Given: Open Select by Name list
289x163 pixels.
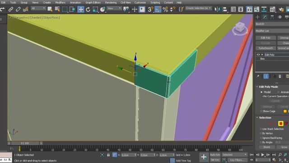Looking at the screenshot, I should point(57,9).
